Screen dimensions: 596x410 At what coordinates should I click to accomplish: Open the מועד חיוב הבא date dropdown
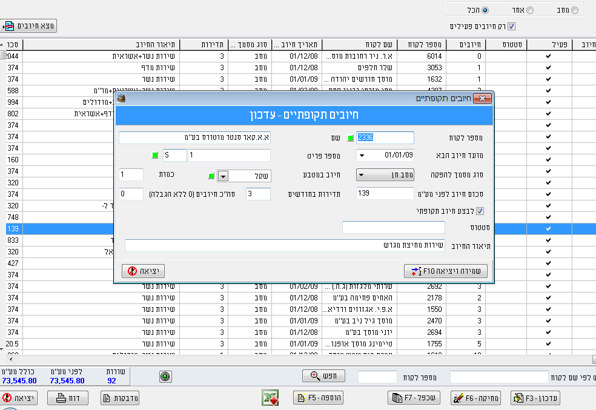[362, 156]
